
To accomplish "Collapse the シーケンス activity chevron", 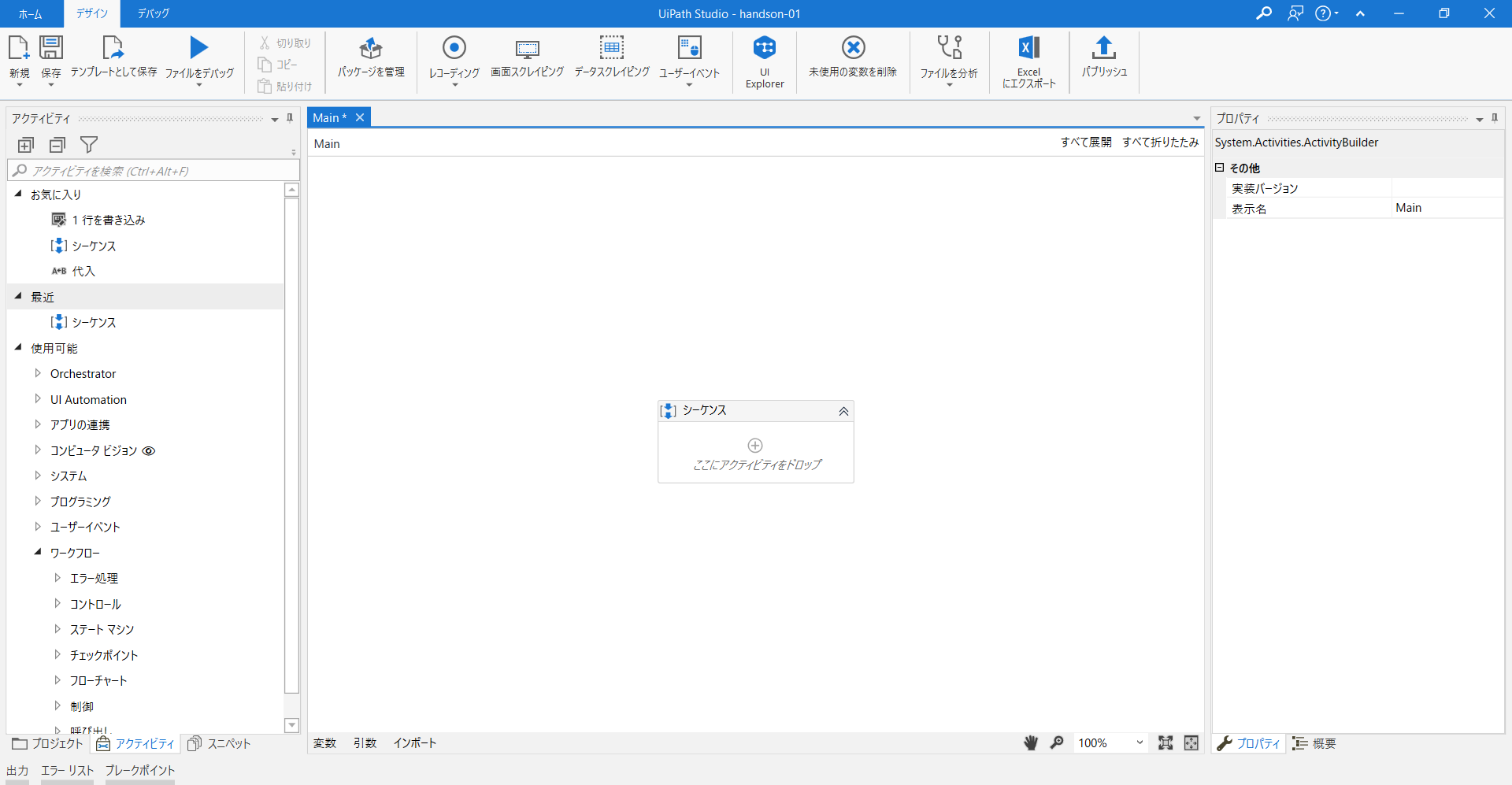I will pos(843,411).
